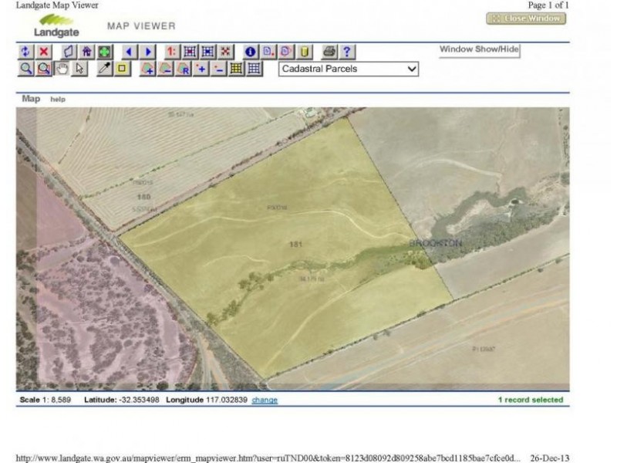Open the Map menu
617x463 pixels.
pos(29,99)
